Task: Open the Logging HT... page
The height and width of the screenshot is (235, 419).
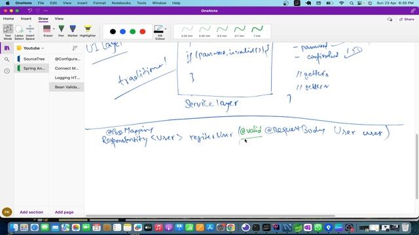Action: pos(67,78)
